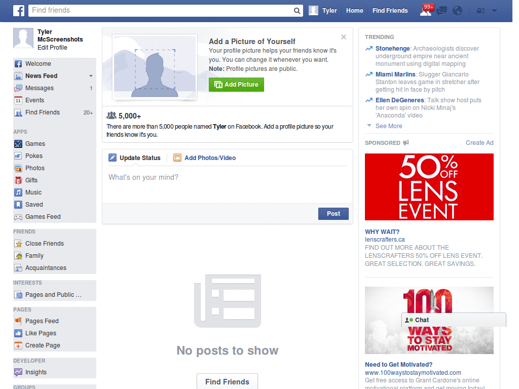Click the Create Ad link
The width and height of the screenshot is (519, 389).
point(479,143)
